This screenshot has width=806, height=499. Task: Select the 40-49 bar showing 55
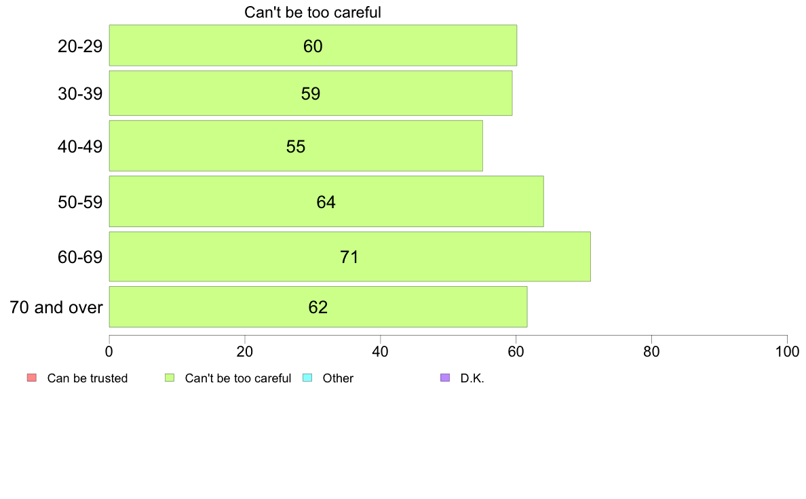pos(296,146)
